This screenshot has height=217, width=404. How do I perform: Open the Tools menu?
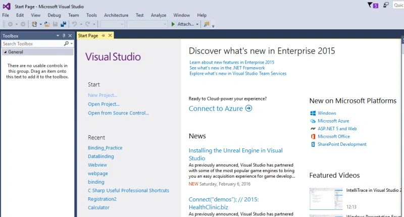pos(91,15)
